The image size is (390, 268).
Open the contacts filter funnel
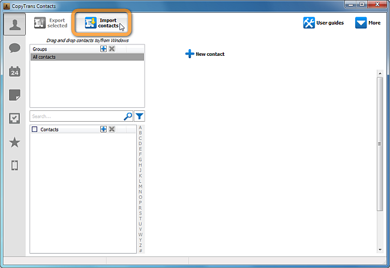139,116
